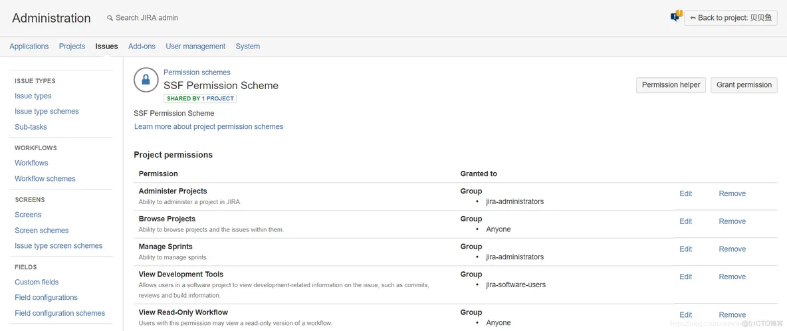Open Screen schemes in sidebar
This screenshot has height=331, width=787.
click(42, 230)
